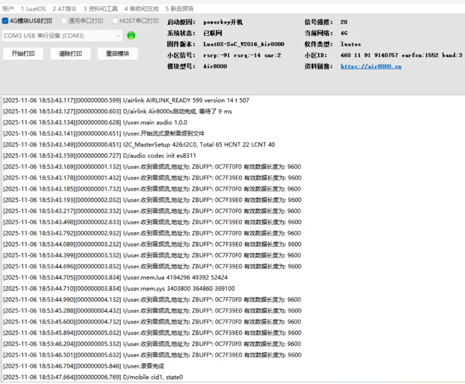Select the log line timestamped 18:53:46.501
Screen dimensions: 465x384
(152, 355)
